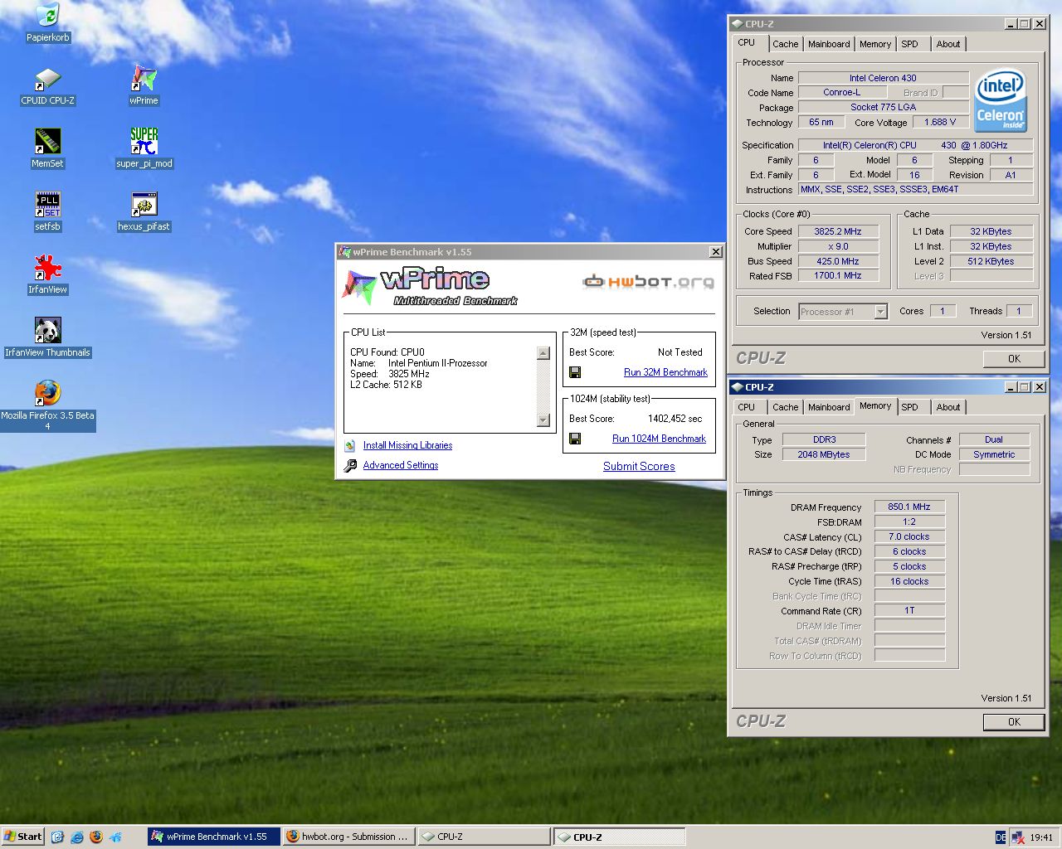The width and height of the screenshot is (1062, 849).
Task: Open About tab in upper CPU-Z
Action: pyautogui.click(x=948, y=44)
